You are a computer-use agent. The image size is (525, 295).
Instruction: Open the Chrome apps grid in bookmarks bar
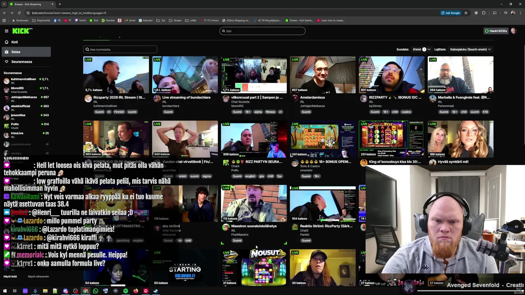point(4,20)
